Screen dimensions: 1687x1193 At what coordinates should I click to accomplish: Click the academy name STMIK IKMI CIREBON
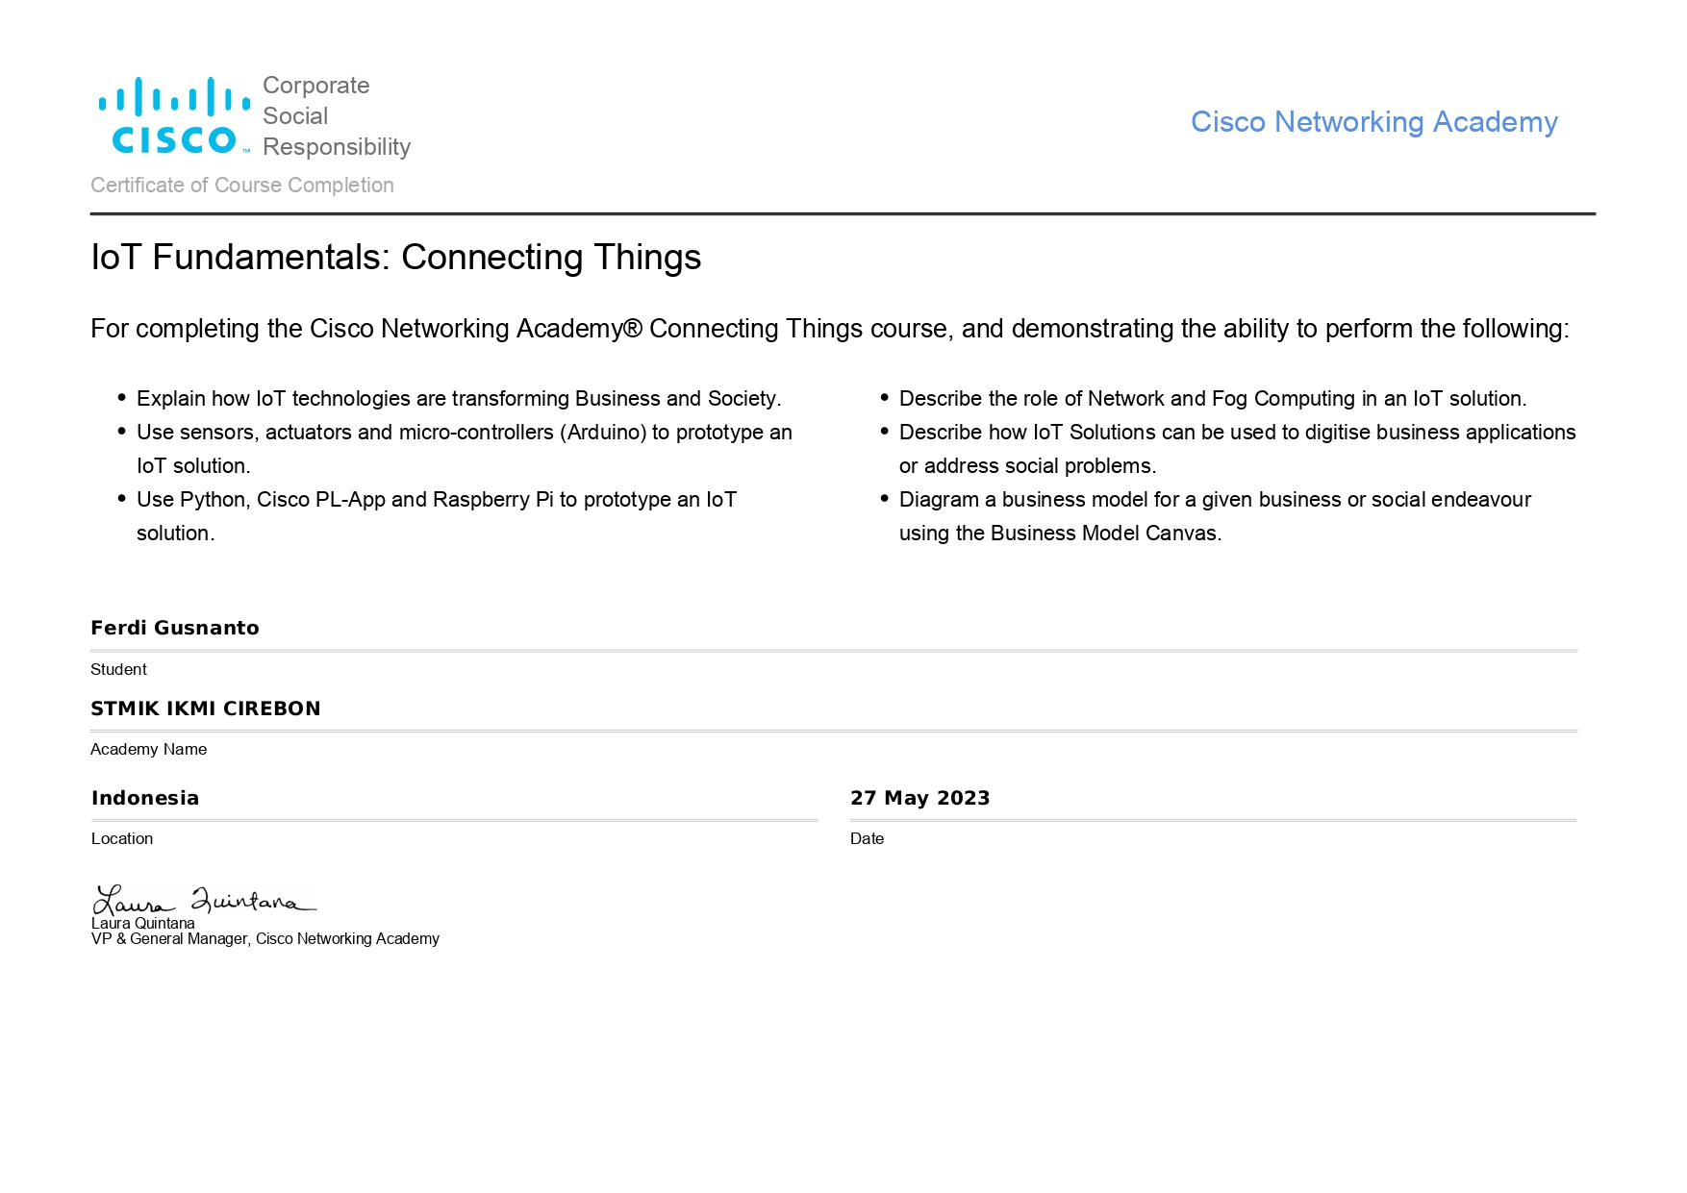coord(205,708)
